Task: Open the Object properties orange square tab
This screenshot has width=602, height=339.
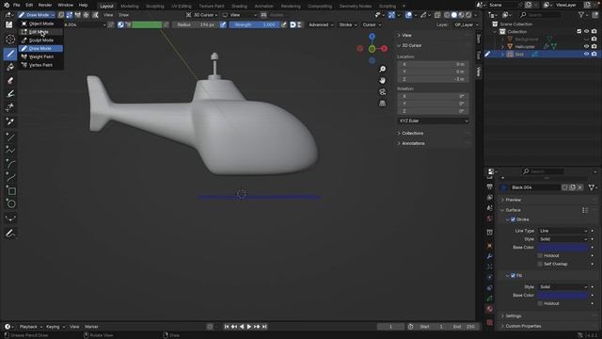Action: (489, 246)
